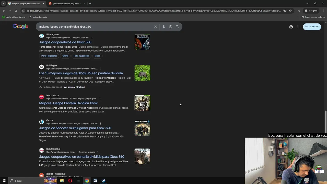
Task: Click the HubPages site favicon
Action: (x=41, y=67)
